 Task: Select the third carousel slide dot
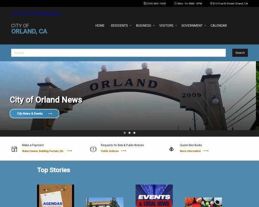coord(134,133)
